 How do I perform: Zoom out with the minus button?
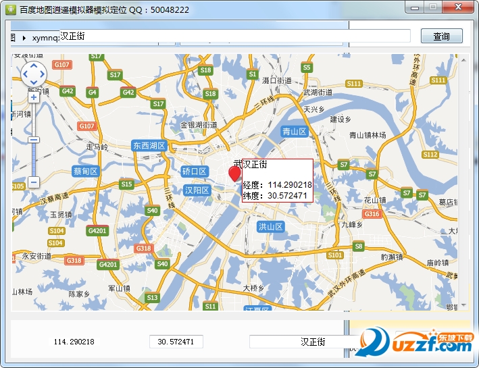(x=34, y=182)
